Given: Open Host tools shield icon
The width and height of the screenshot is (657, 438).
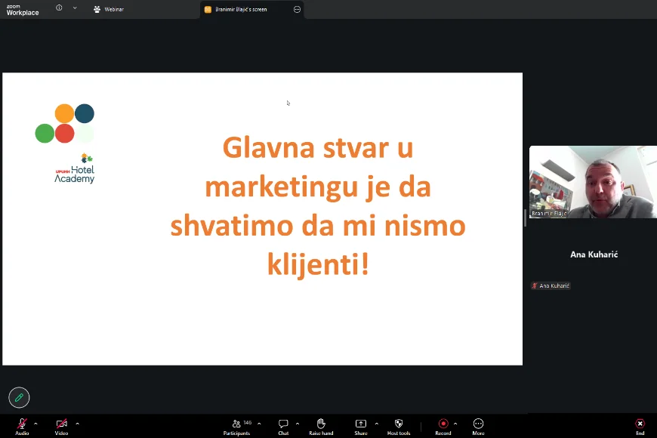Looking at the screenshot, I should (x=399, y=424).
